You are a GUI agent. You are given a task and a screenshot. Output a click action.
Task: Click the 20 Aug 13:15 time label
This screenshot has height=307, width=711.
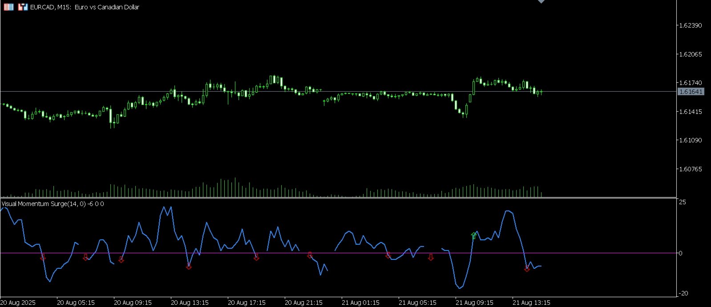point(190,303)
